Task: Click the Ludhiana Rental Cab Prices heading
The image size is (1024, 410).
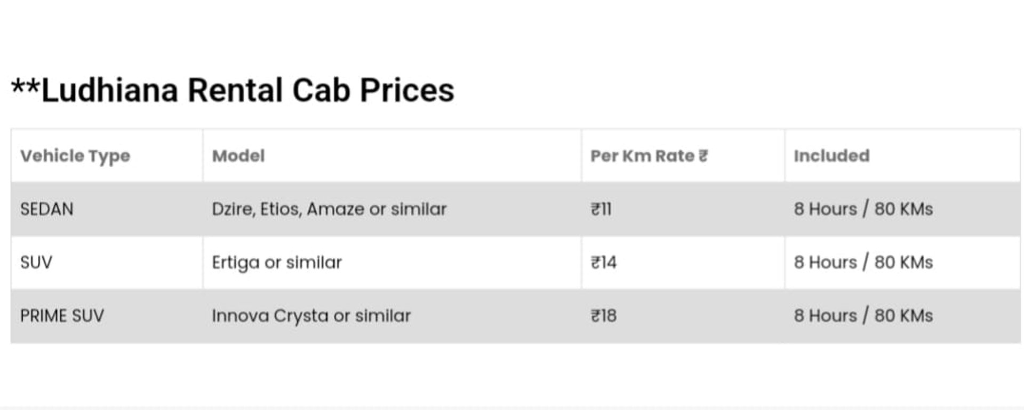Action: (233, 90)
